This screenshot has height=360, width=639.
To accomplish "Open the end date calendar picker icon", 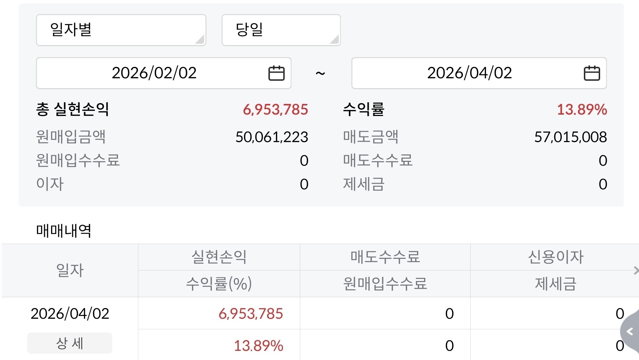I will tap(592, 73).
